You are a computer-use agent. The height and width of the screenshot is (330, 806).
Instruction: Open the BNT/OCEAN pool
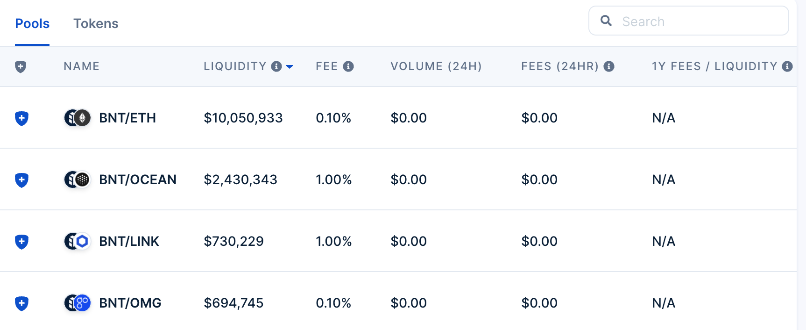click(138, 179)
